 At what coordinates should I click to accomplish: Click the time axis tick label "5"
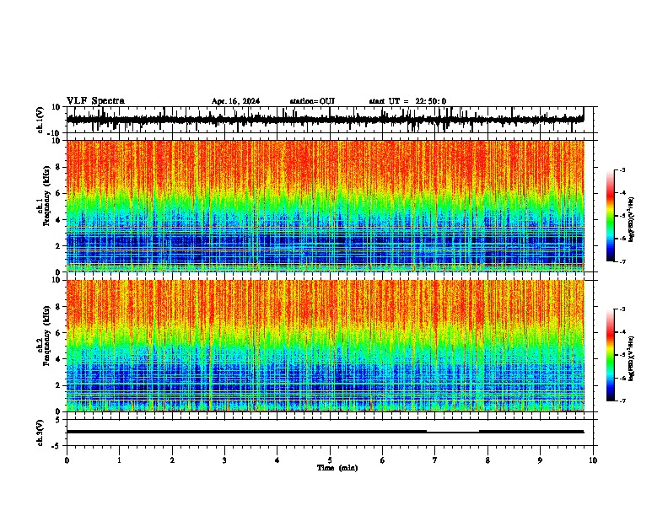pyautogui.click(x=330, y=460)
